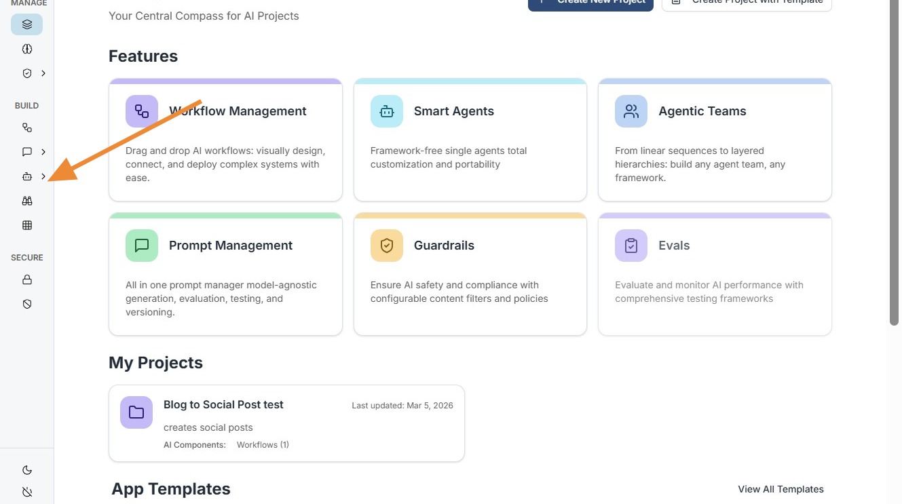Viewport: 902px width, 504px height.
Task: Open View All Templates link
Action: pos(781,489)
